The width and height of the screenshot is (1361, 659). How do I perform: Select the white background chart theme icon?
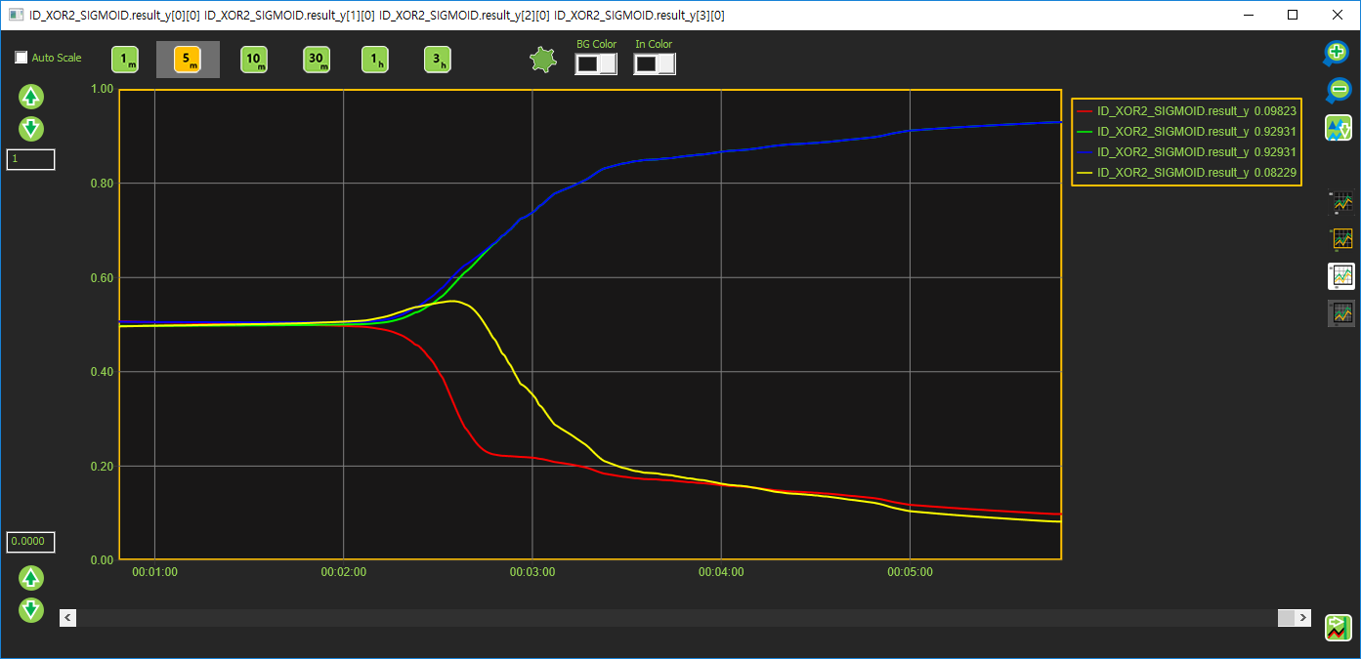pyautogui.click(x=1341, y=276)
